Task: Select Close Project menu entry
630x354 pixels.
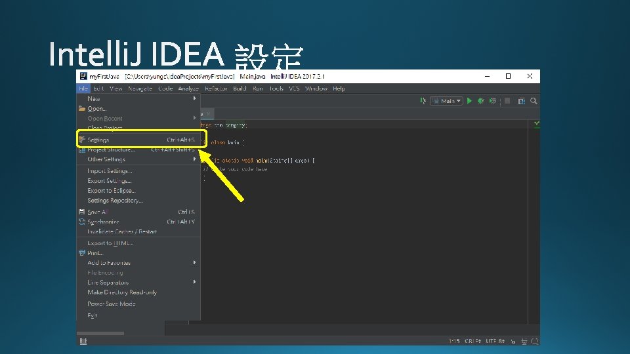Action: click(138, 128)
